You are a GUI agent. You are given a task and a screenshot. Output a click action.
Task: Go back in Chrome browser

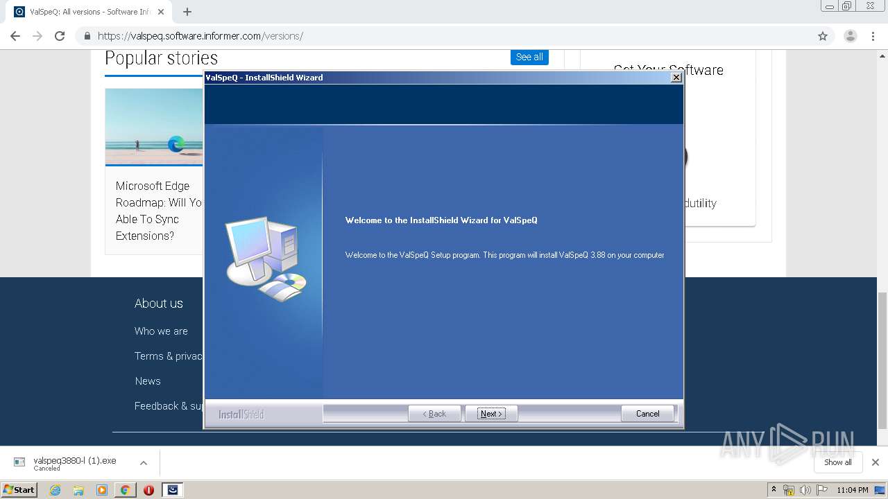coord(15,36)
